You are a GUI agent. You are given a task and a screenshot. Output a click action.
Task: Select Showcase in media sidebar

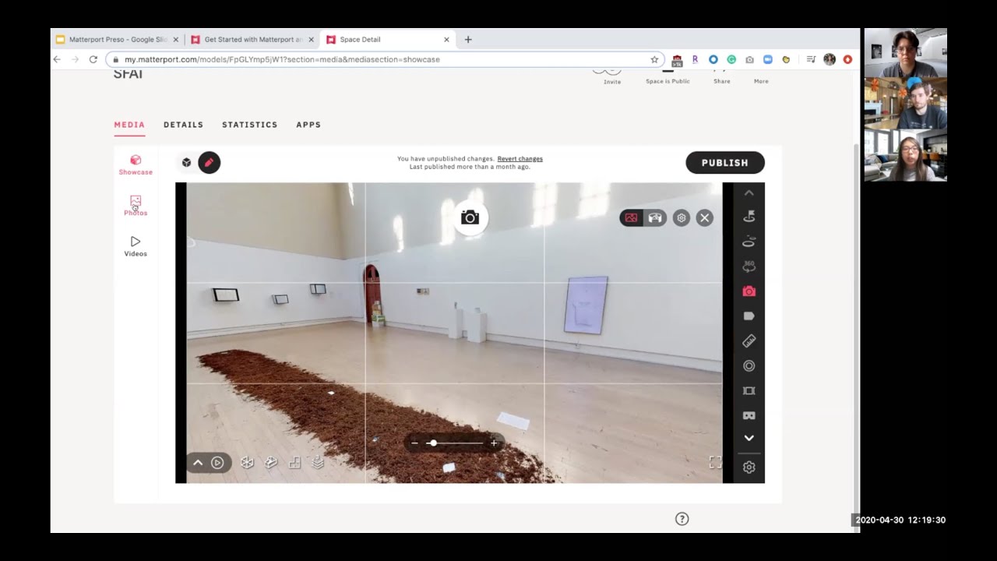click(136, 165)
